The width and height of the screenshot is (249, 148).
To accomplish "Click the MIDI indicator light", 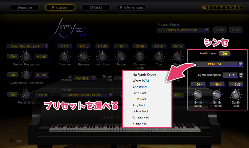I will 11,141.
